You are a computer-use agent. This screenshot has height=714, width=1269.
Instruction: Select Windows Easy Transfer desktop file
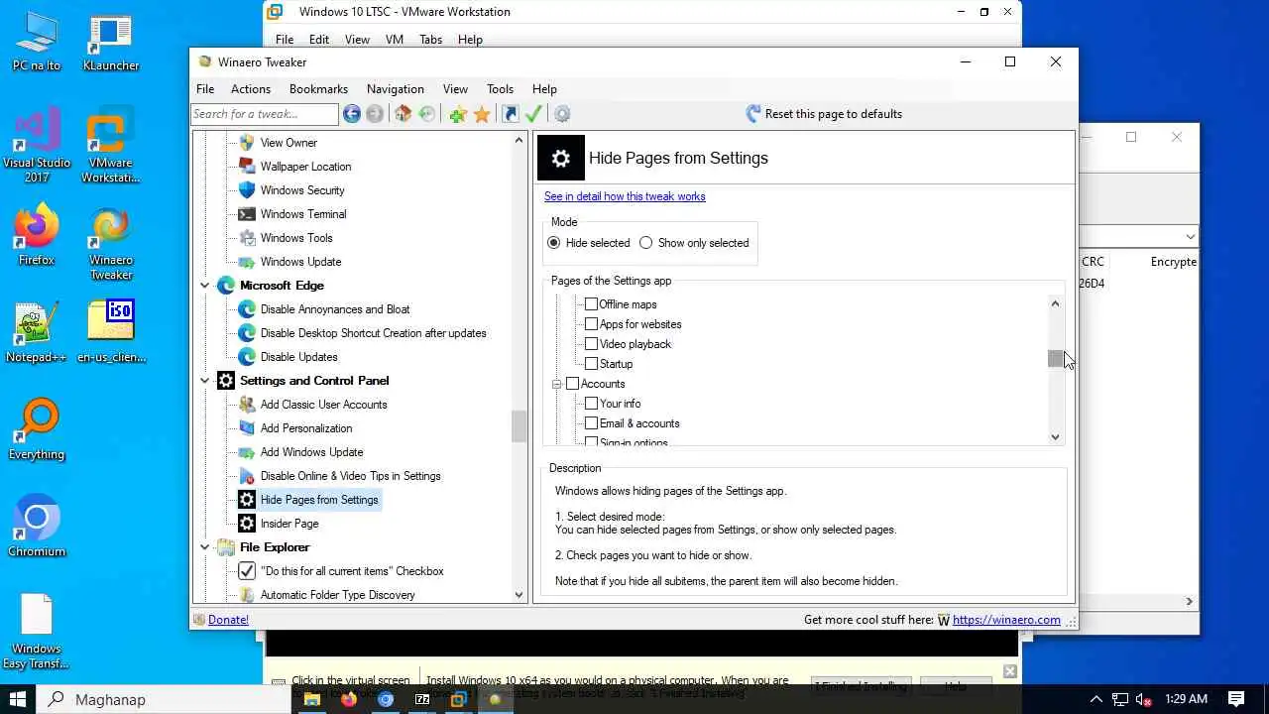pyautogui.click(x=37, y=631)
